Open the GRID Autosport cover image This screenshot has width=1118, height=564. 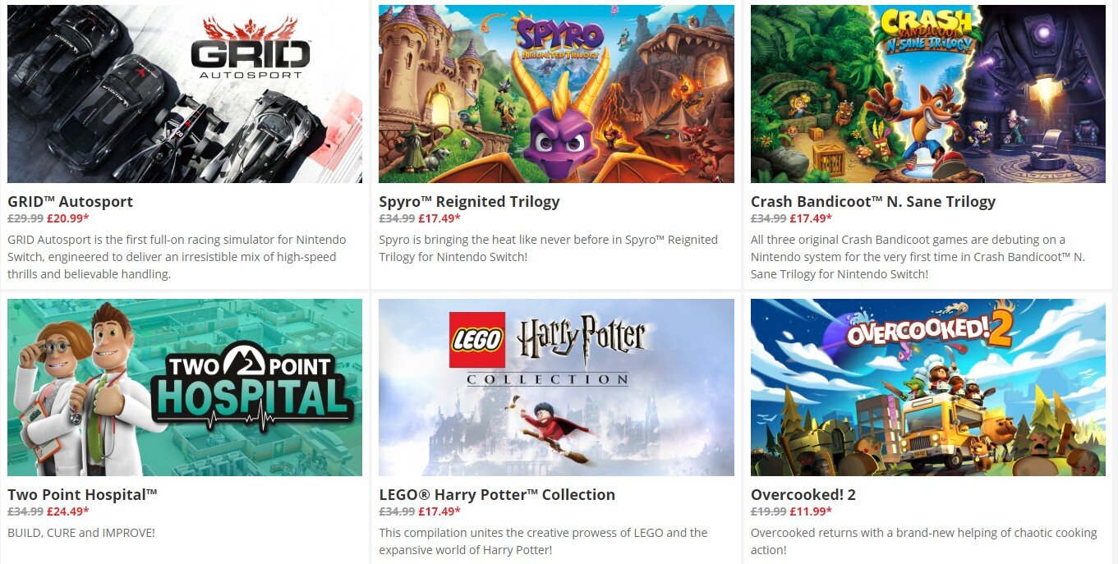click(185, 94)
